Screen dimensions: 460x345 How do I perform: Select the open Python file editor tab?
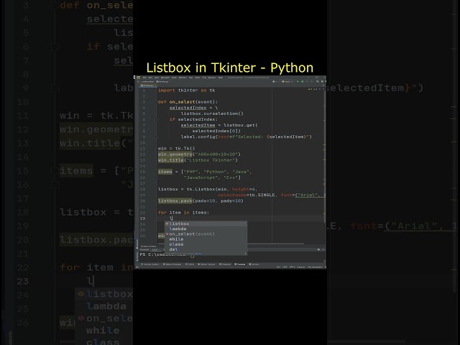pyautogui.click(x=147, y=86)
